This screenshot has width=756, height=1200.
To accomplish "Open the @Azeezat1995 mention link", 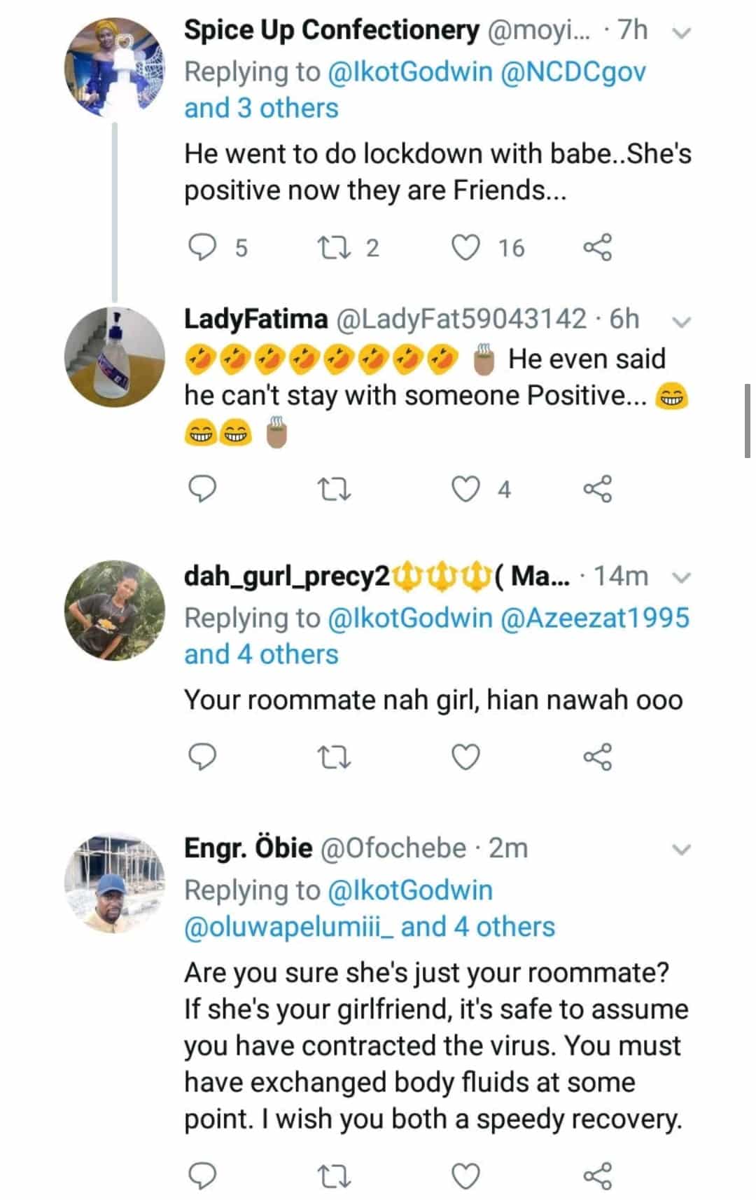I will click(x=596, y=618).
